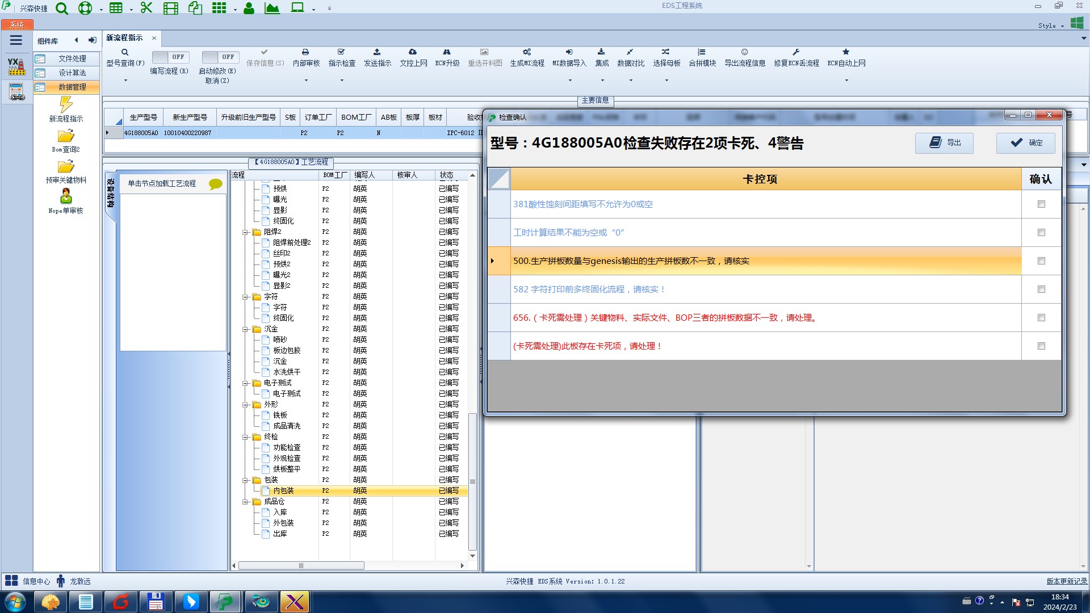Image resolution: width=1090 pixels, height=613 pixels.
Task: Open the Nope单审核 sidebar icon
Action: click(x=66, y=196)
